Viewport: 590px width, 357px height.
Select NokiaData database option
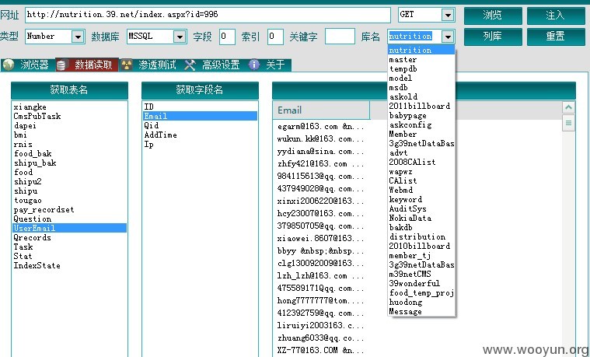421,218
